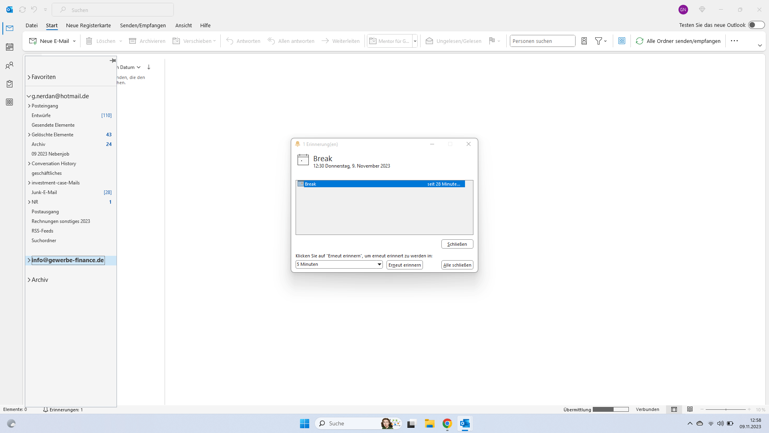Adjust the zoom slider in the status bar

(726, 409)
